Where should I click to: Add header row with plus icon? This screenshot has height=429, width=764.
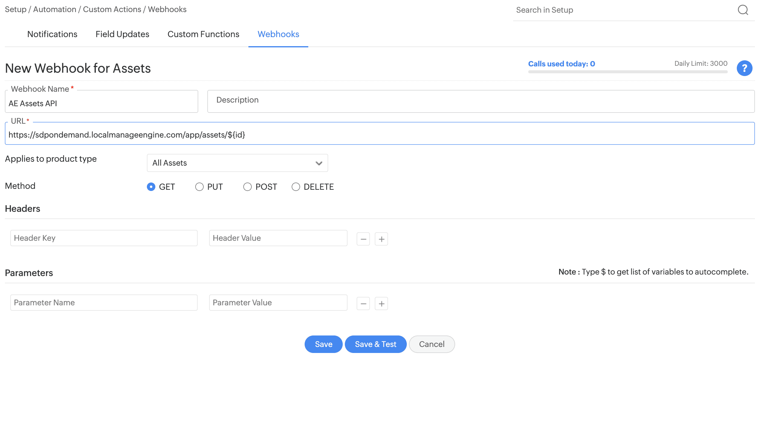(381, 239)
